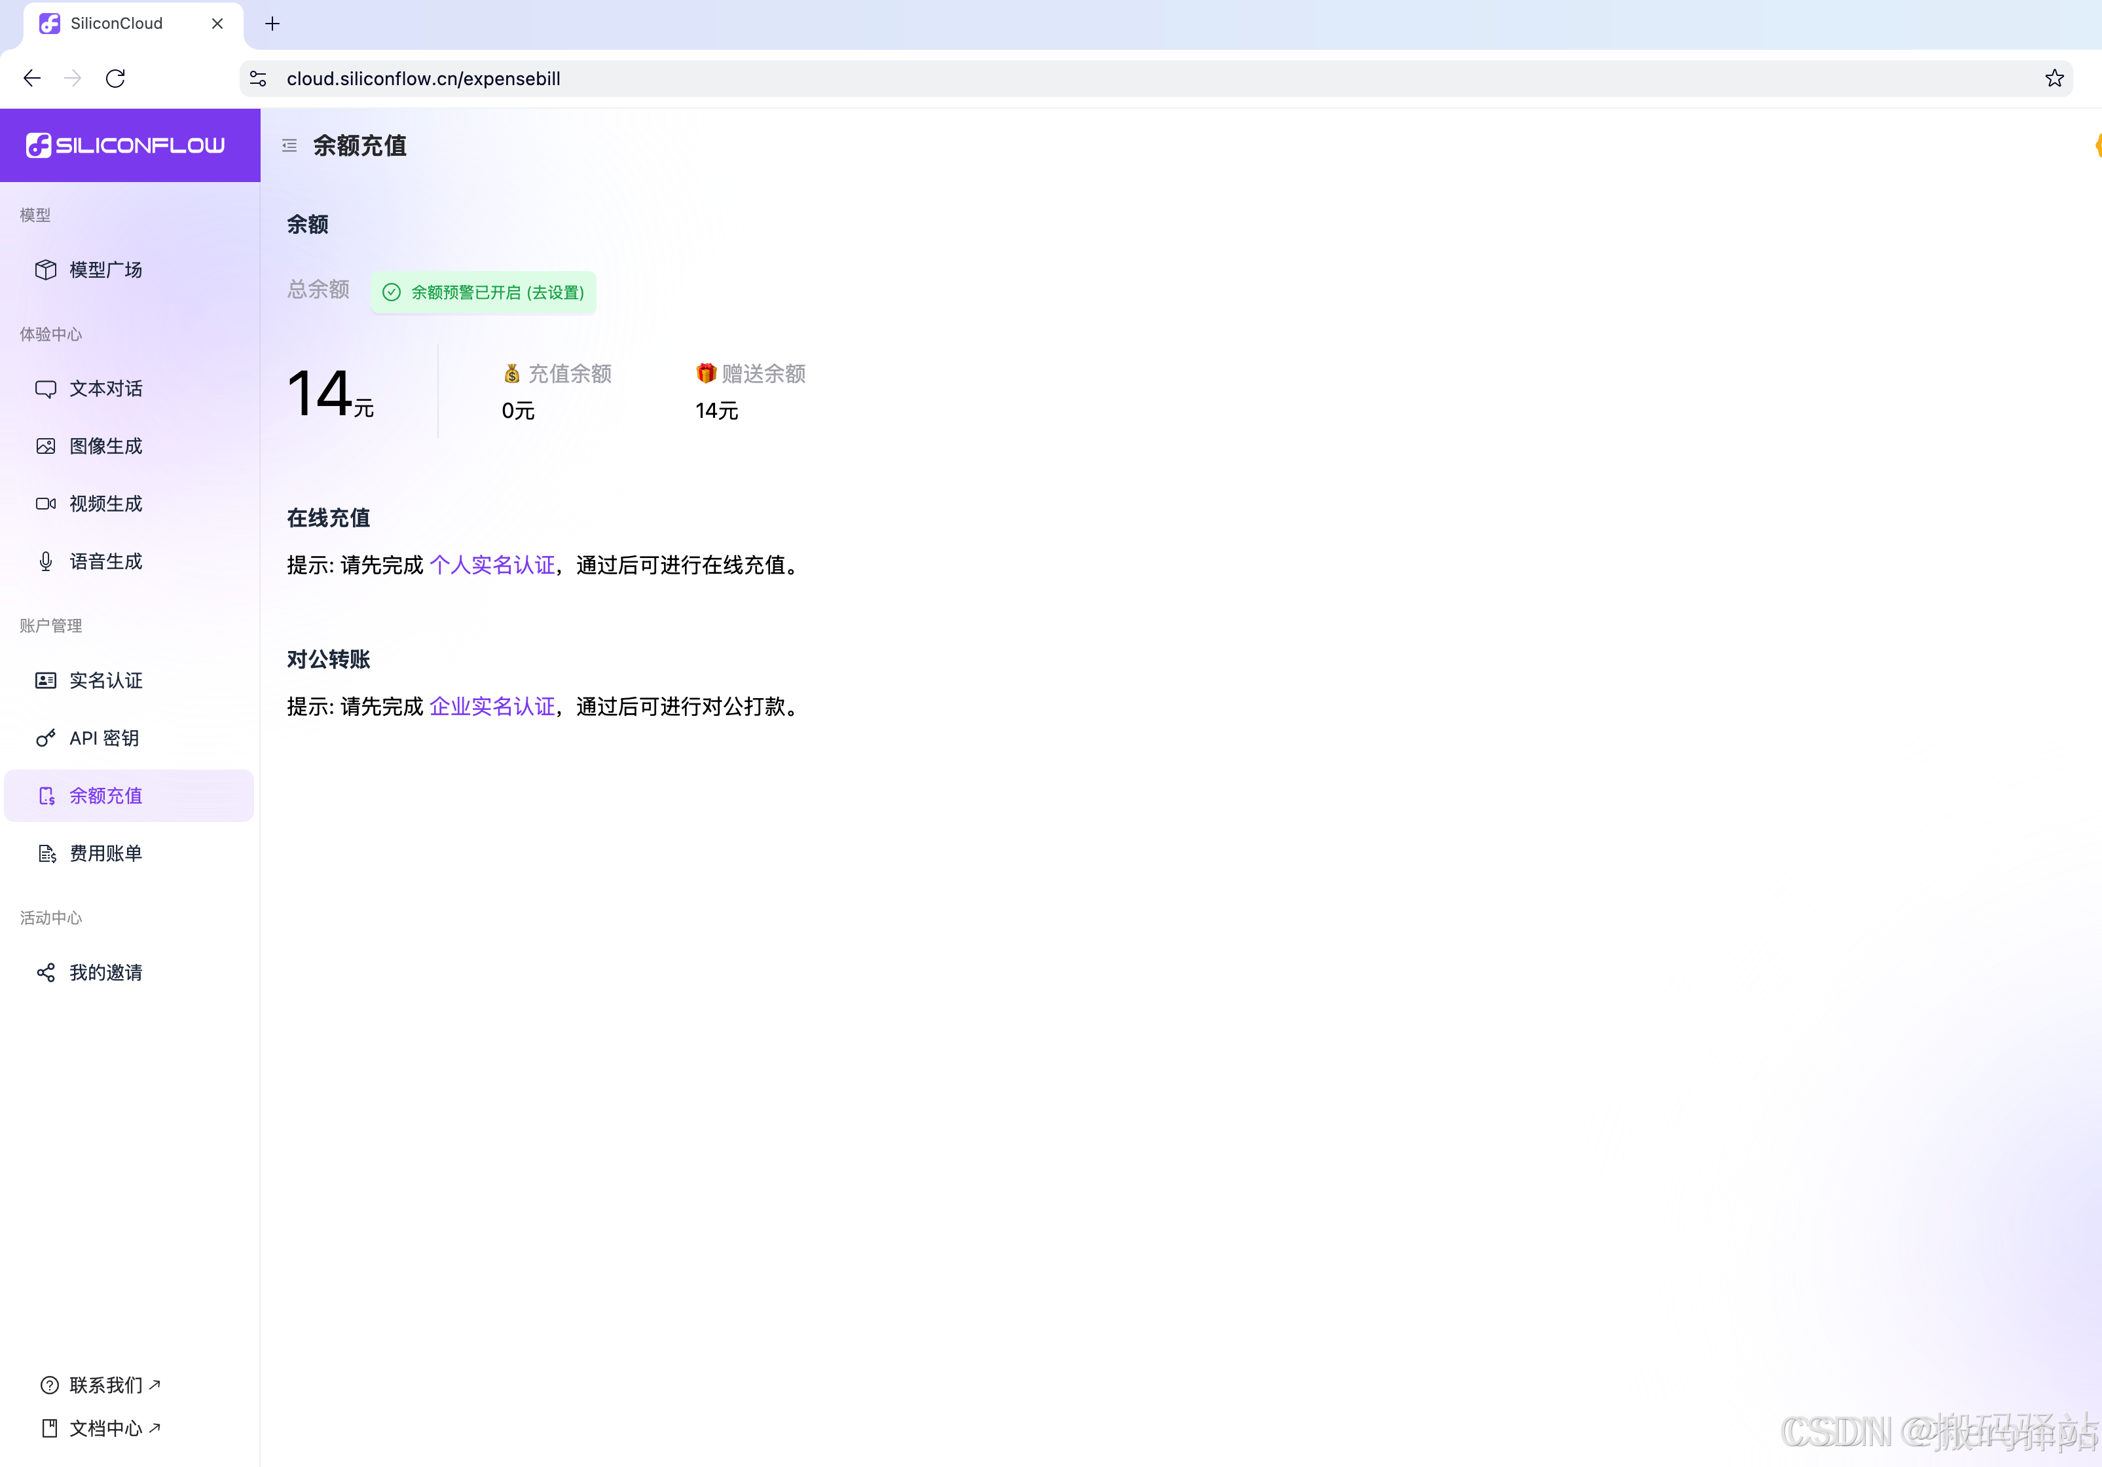2102x1467 pixels.
Task: Select 余额充值 menu item
Action: 105,796
